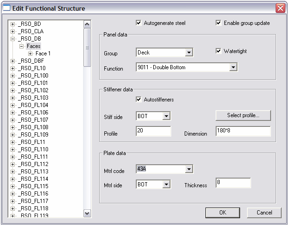Select the _RSO_FL115 tree item
Viewport: 289px width, 226px height.
33,186
